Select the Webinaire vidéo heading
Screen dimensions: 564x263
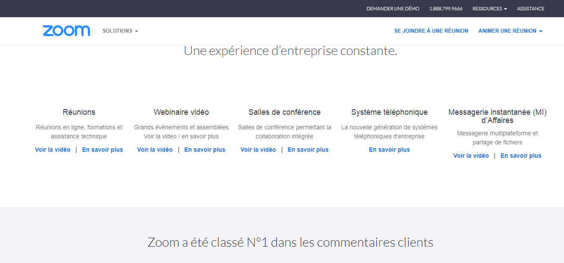[x=181, y=112]
